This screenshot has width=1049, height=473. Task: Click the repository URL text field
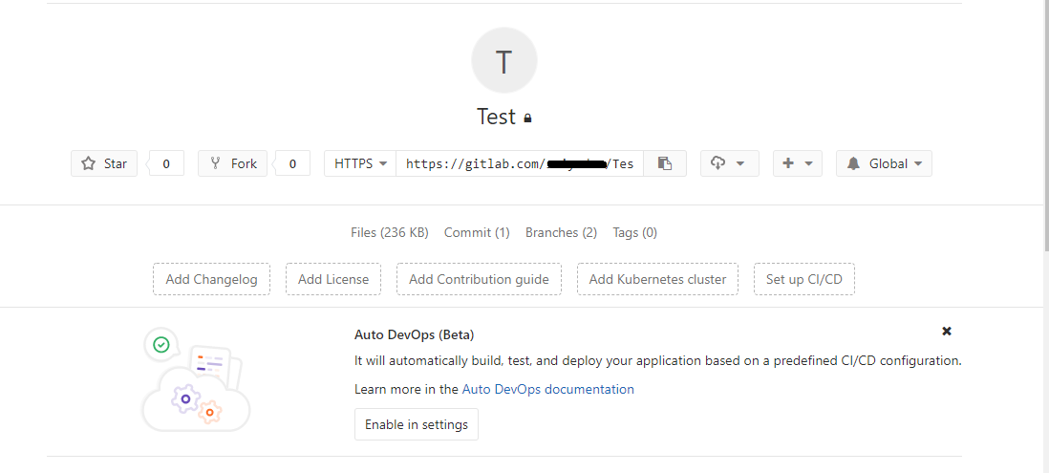coord(519,163)
